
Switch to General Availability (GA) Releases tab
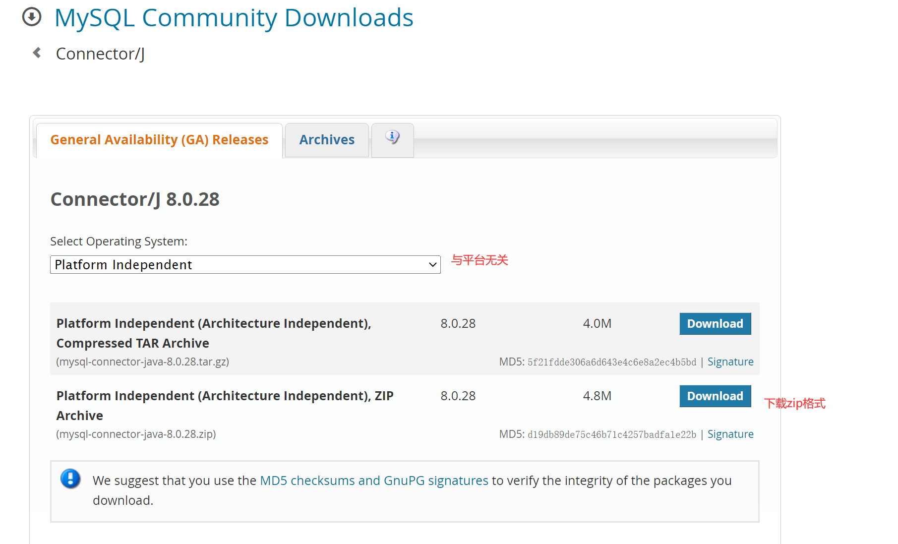(x=159, y=140)
